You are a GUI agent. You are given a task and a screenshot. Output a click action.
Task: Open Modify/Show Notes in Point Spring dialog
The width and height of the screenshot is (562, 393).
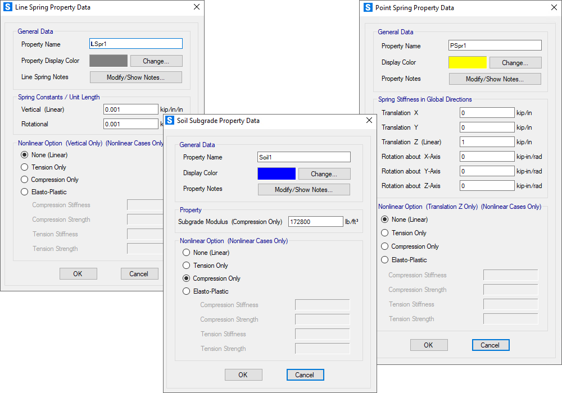(x=495, y=79)
